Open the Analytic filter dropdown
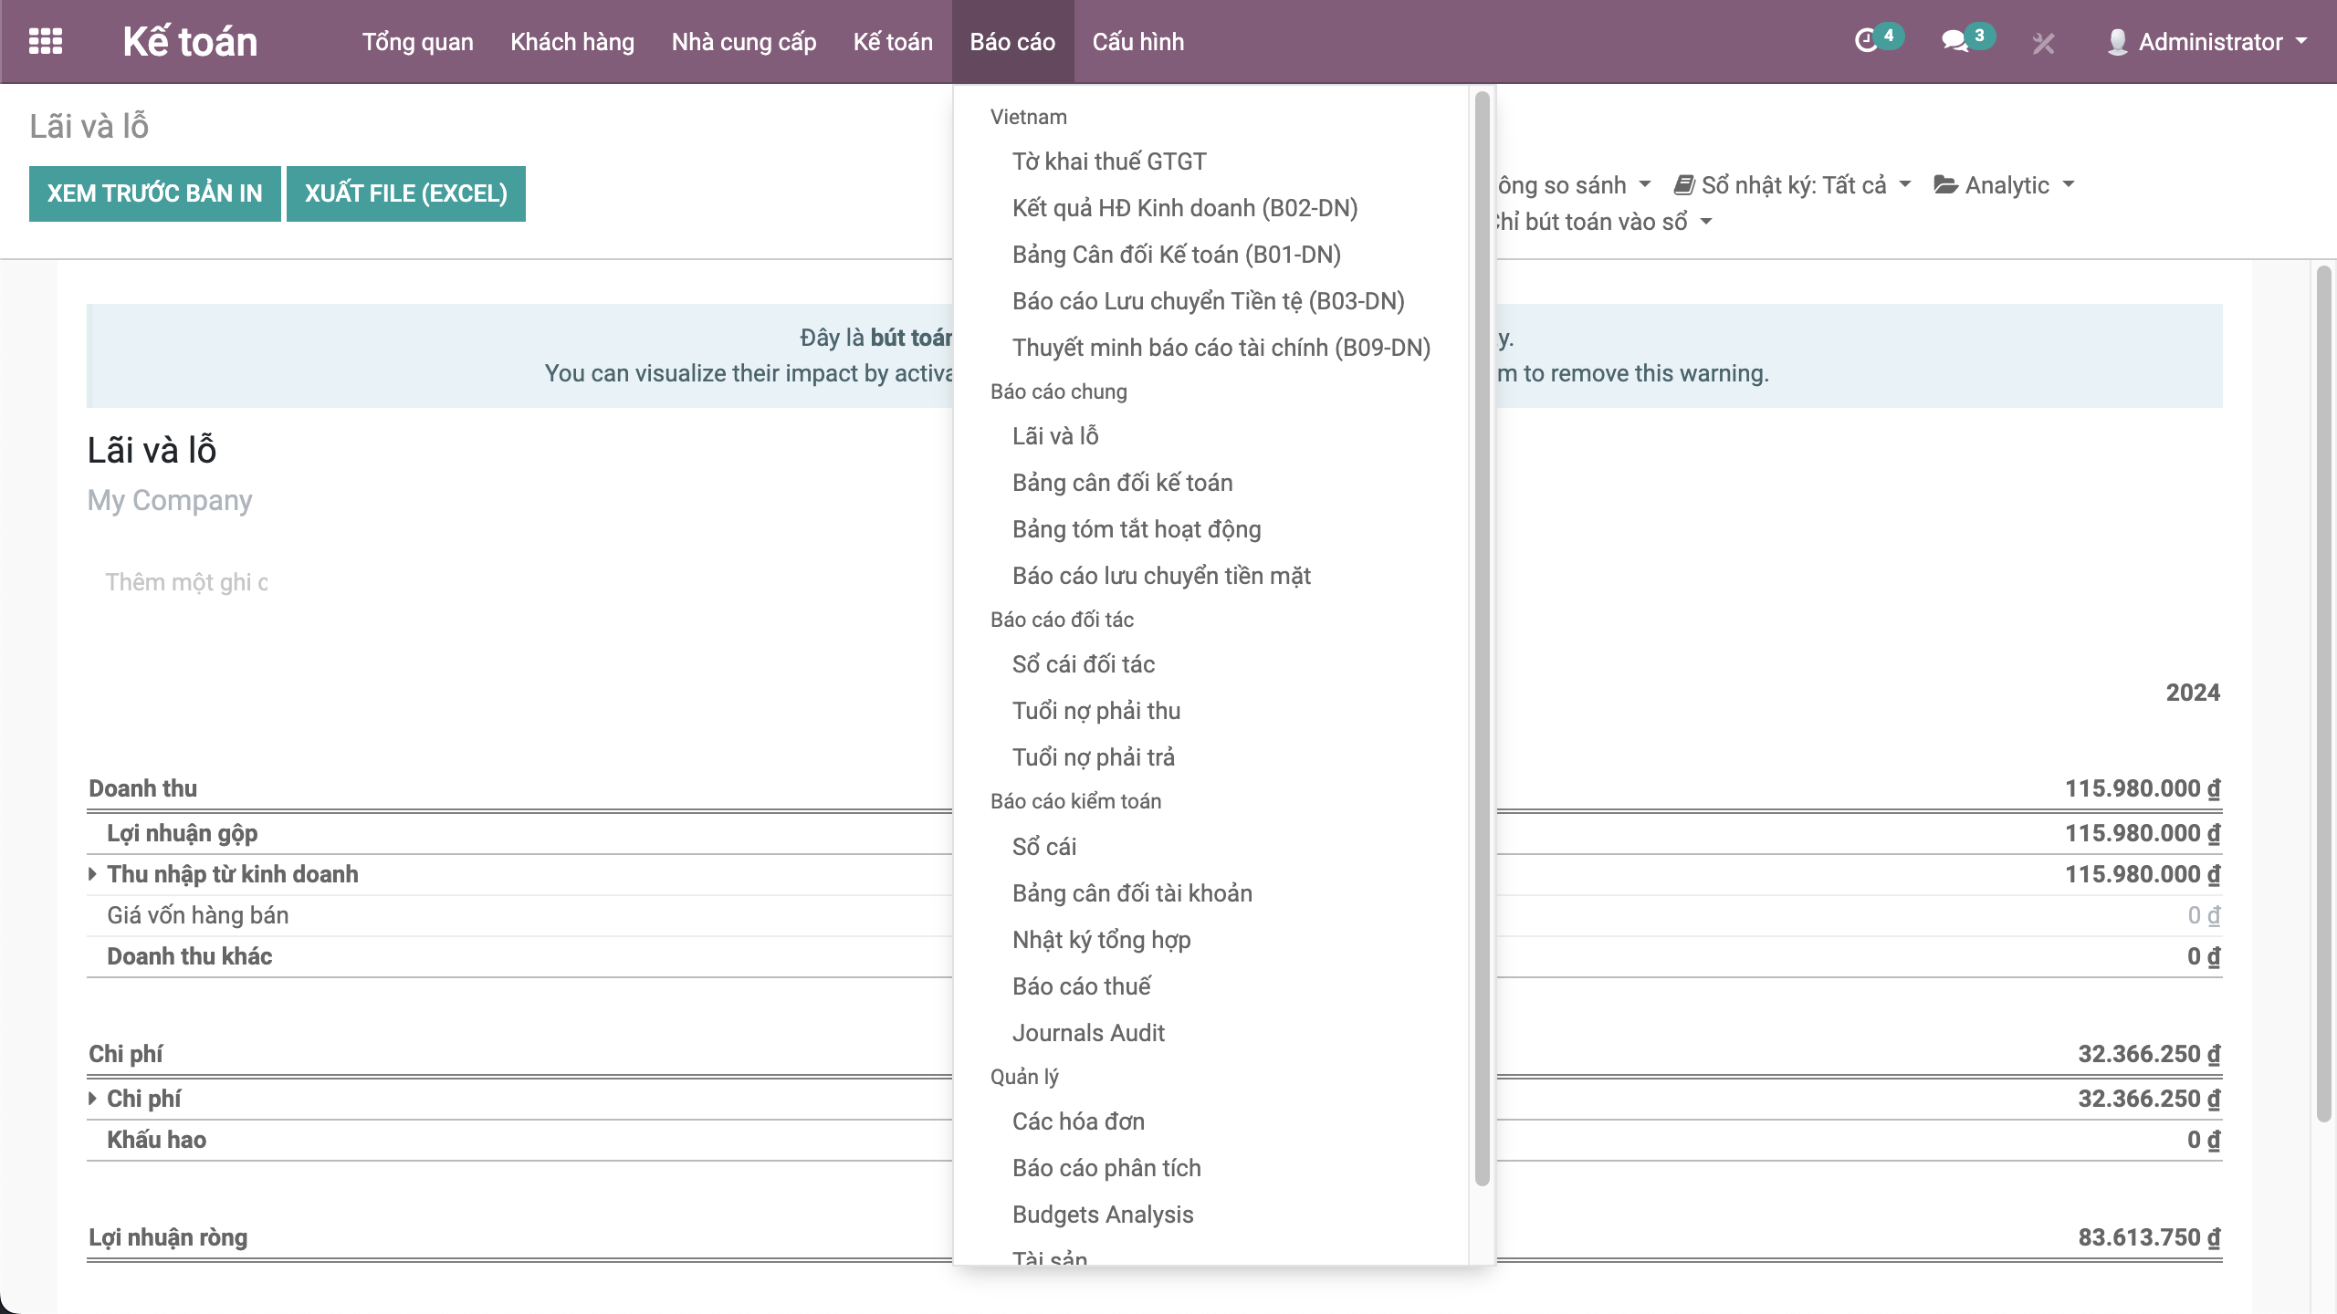The width and height of the screenshot is (2337, 1314). 2008,185
